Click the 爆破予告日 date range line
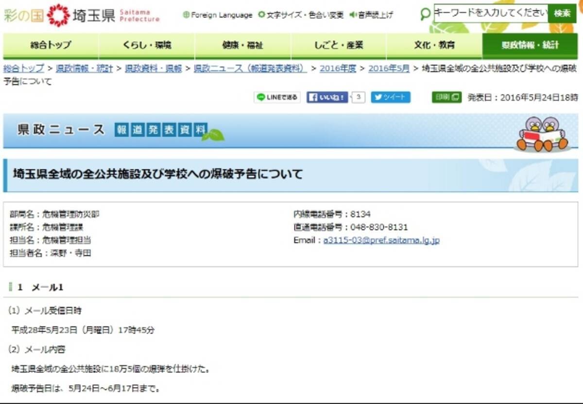Screen dimensions: 583x404 [86, 388]
